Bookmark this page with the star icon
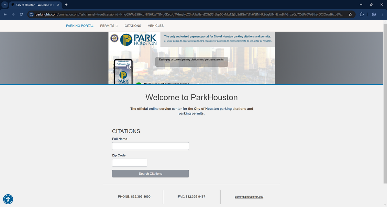 pos(350,14)
